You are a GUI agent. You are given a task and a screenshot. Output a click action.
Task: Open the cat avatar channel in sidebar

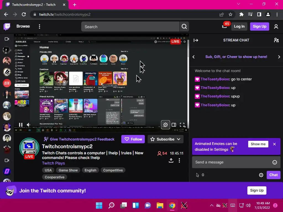(7, 116)
